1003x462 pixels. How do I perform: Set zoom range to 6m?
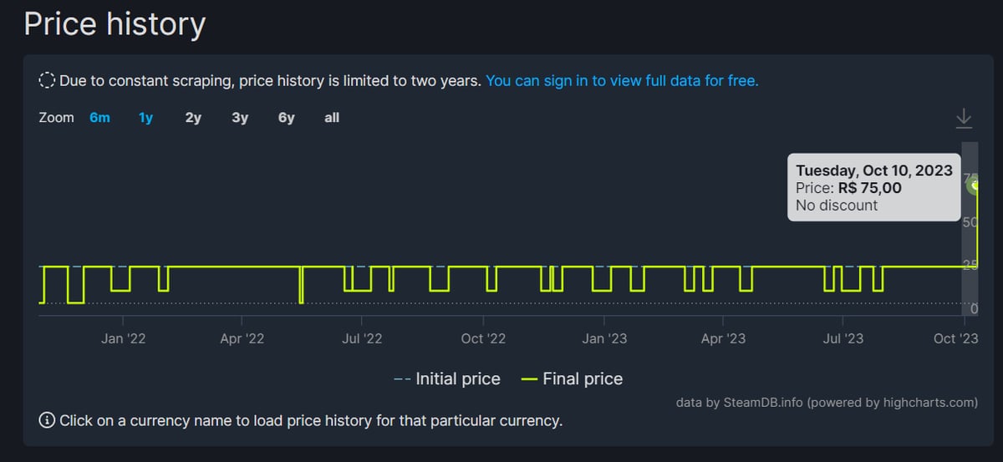99,118
